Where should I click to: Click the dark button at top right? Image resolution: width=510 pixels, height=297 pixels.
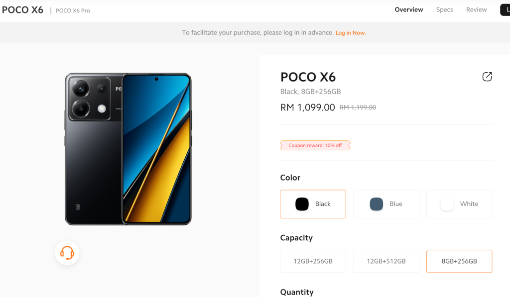(505, 10)
